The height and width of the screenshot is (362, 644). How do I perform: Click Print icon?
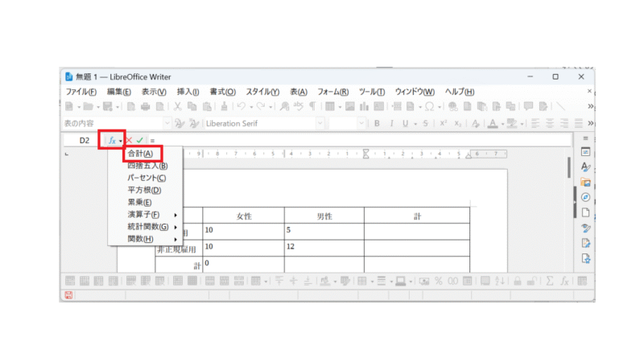point(146,107)
